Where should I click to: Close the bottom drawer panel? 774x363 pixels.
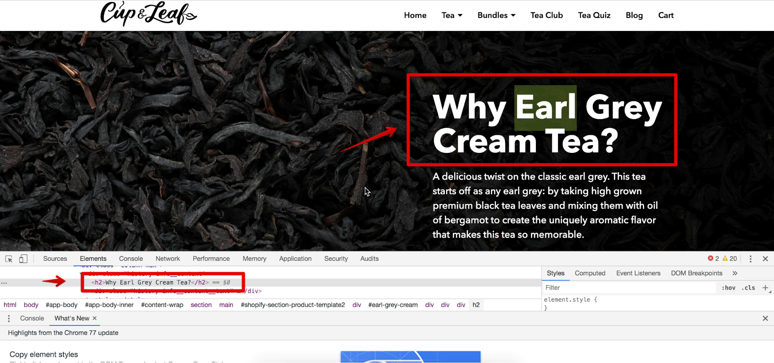765,318
